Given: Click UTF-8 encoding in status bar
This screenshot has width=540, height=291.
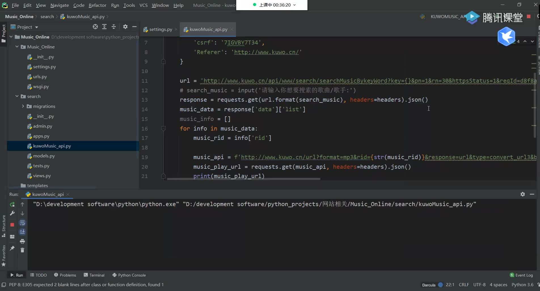Looking at the screenshot, I should click(479, 285).
